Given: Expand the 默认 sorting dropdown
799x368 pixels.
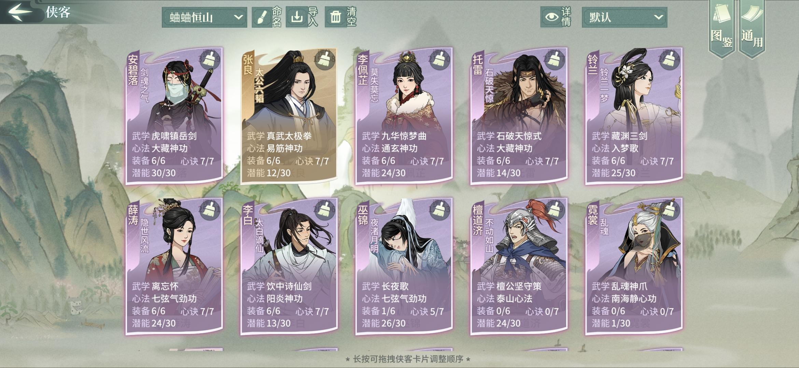Looking at the screenshot, I should click(624, 17).
